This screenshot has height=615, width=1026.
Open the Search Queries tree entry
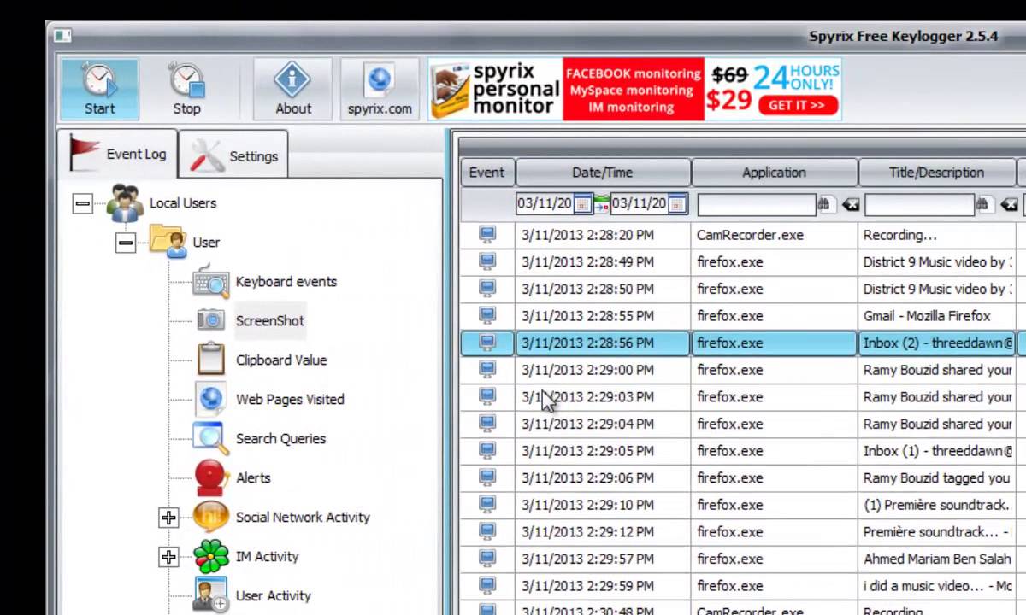pos(280,439)
